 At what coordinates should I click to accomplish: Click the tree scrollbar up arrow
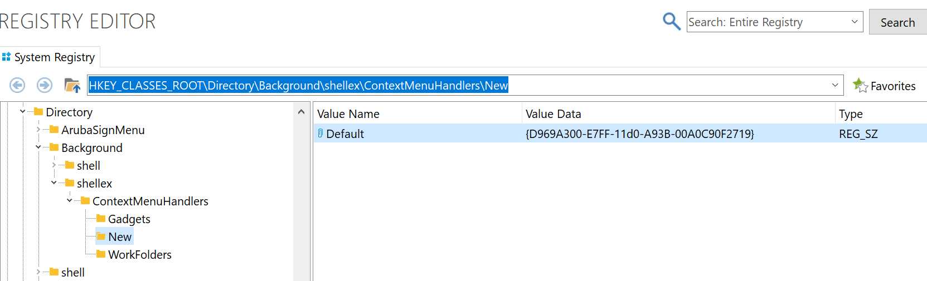(x=302, y=112)
